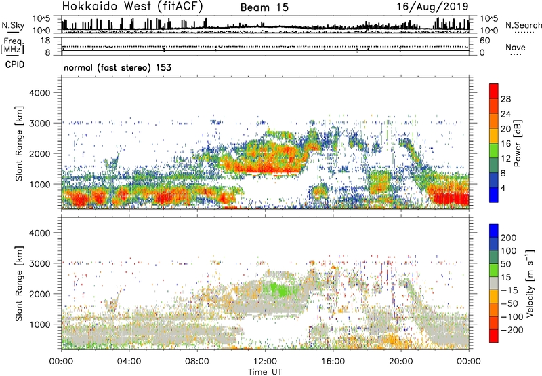Click the "4" power colorbar label
542x376 pixels.
pyautogui.click(x=503, y=188)
